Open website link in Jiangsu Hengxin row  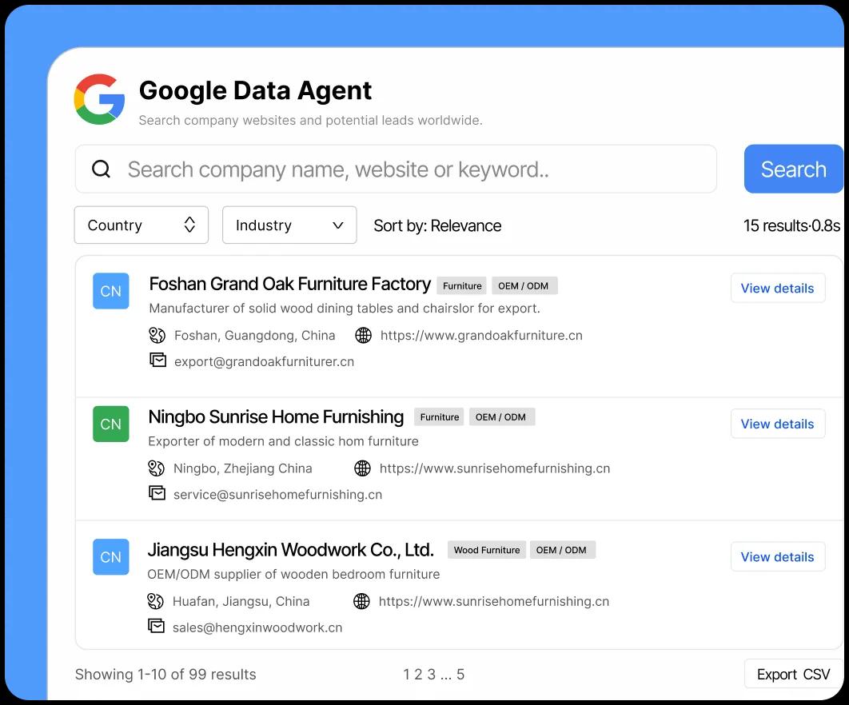494,601
